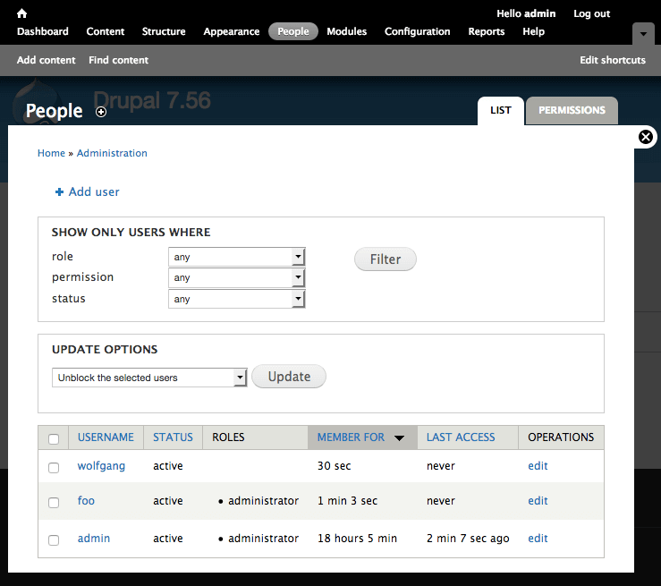Click the '2 min 7 sec ago' cell
This screenshot has width=661, height=586.
(x=468, y=539)
